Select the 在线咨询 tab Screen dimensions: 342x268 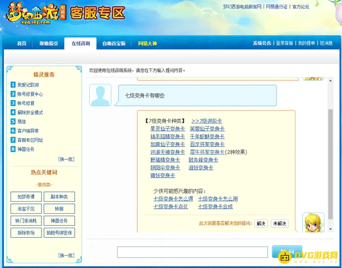pos(80,44)
